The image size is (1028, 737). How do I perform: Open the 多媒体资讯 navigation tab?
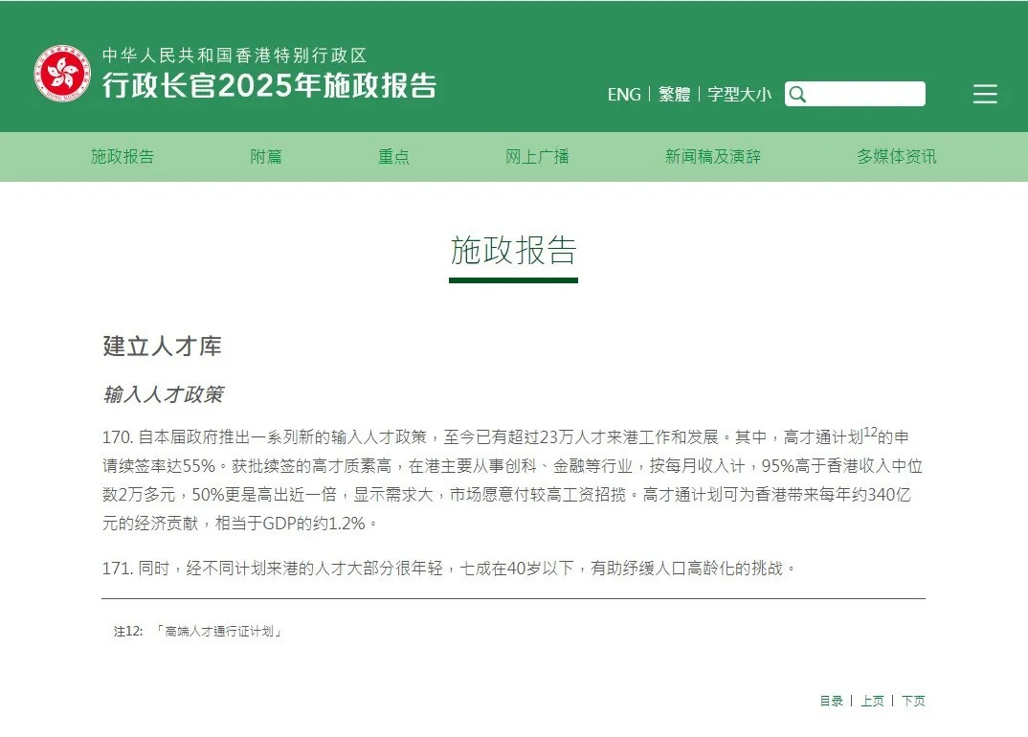pyautogui.click(x=896, y=157)
